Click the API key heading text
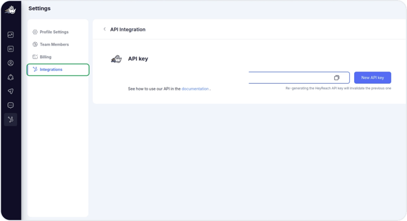The width and height of the screenshot is (407, 221). pyautogui.click(x=138, y=59)
